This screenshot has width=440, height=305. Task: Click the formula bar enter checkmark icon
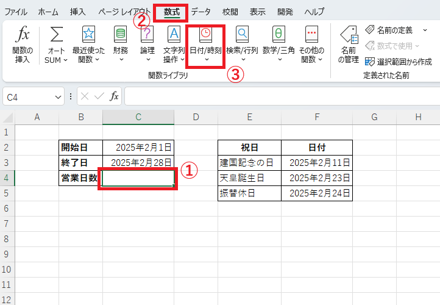[99, 96]
